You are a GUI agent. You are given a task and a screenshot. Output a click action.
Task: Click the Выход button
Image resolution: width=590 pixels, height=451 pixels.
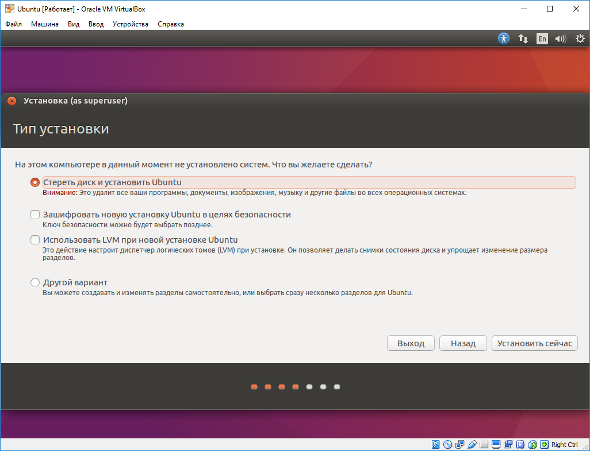[411, 343]
